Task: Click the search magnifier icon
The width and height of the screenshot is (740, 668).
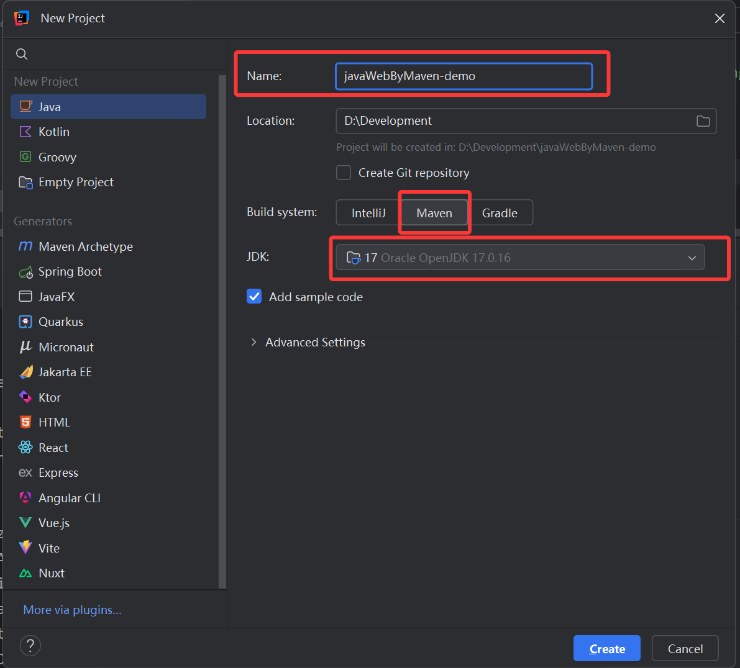Action: click(x=22, y=54)
